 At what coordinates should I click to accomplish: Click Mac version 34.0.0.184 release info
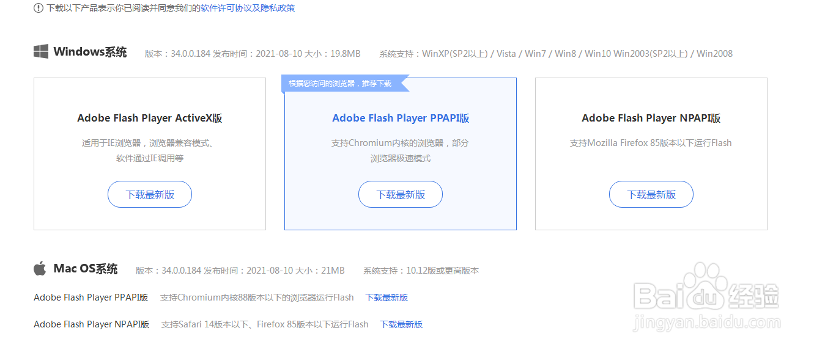tap(240, 271)
